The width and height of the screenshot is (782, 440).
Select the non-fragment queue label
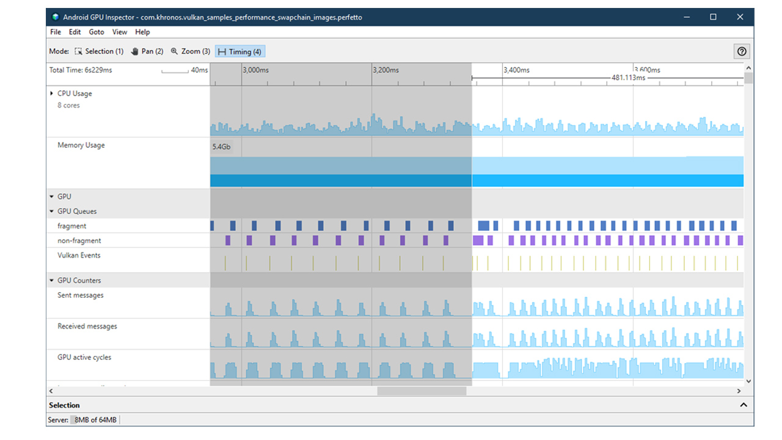pos(79,241)
